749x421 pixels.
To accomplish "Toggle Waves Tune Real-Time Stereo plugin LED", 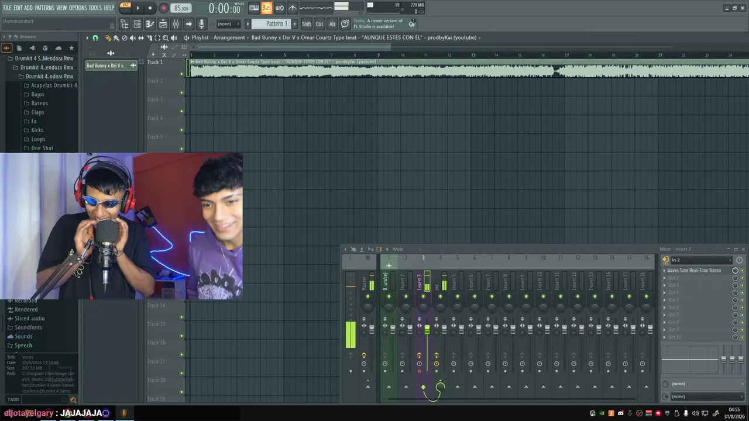I will tap(743, 271).
